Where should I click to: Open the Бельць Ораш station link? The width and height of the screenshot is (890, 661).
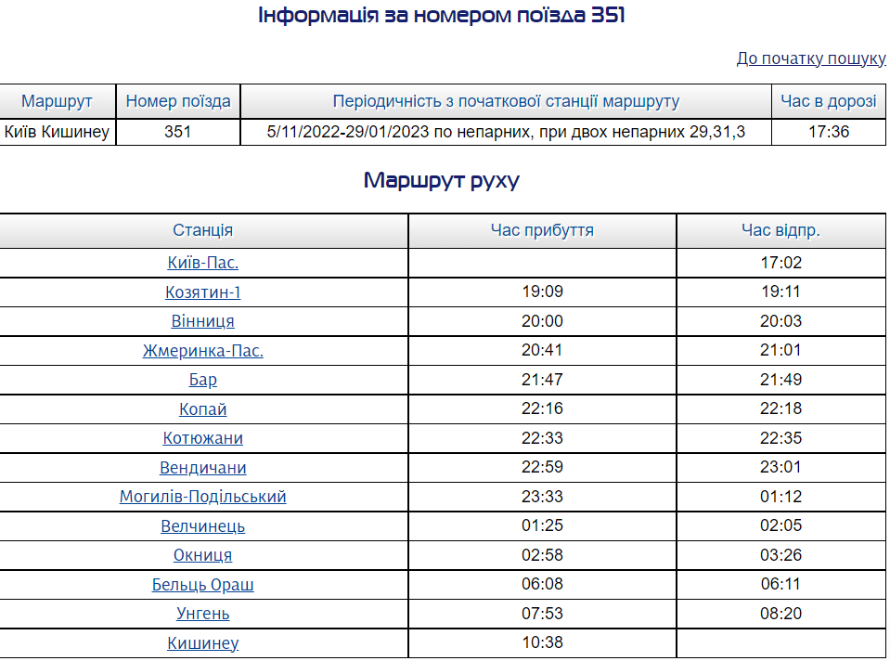(203, 585)
